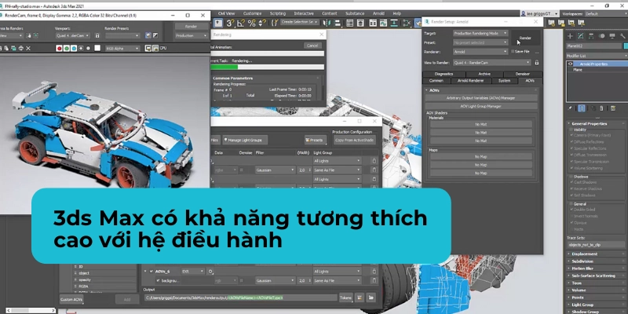The image size is (628, 314).
Task: Click the output file path field
Action: coord(241,298)
